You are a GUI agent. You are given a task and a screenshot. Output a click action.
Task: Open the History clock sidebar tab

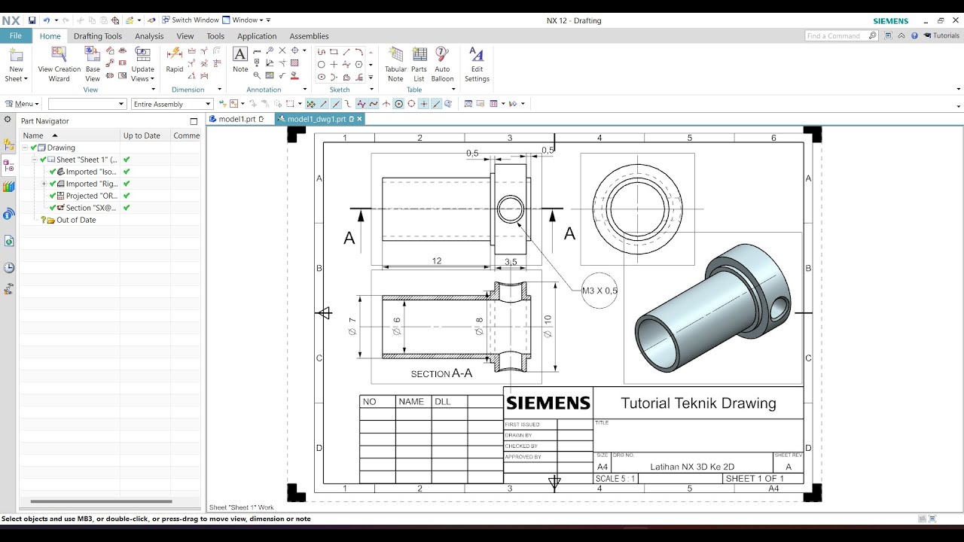click(9, 267)
